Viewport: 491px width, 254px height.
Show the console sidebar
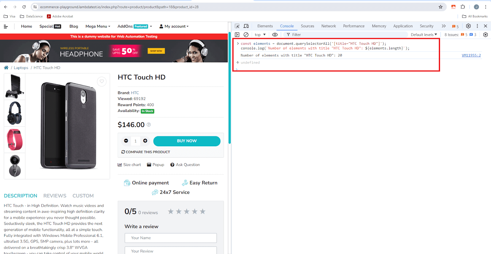click(x=237, y=35)
